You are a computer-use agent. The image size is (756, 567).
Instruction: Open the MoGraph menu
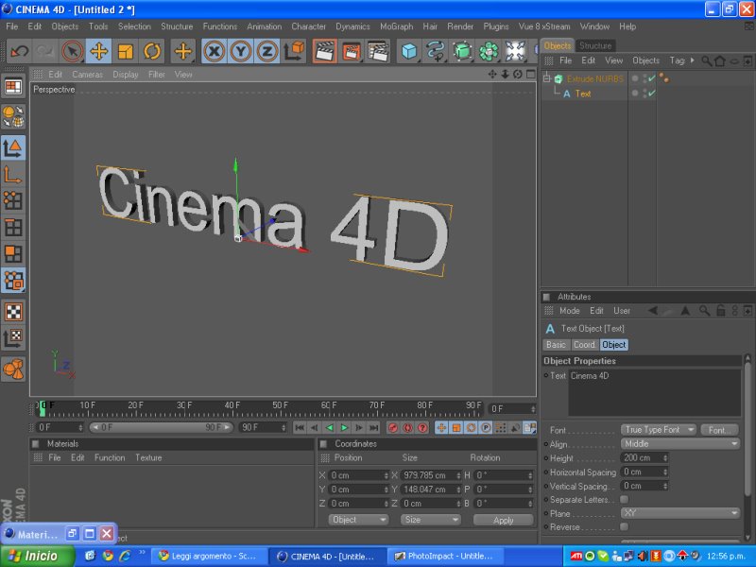click(x=396, y=26)
